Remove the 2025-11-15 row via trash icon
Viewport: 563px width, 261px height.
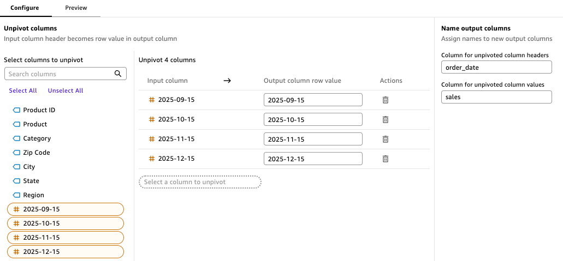pyautogui.click(x=385, y=139)
